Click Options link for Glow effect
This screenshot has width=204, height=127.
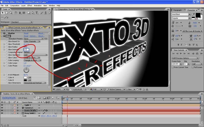(x=33, y=36)
